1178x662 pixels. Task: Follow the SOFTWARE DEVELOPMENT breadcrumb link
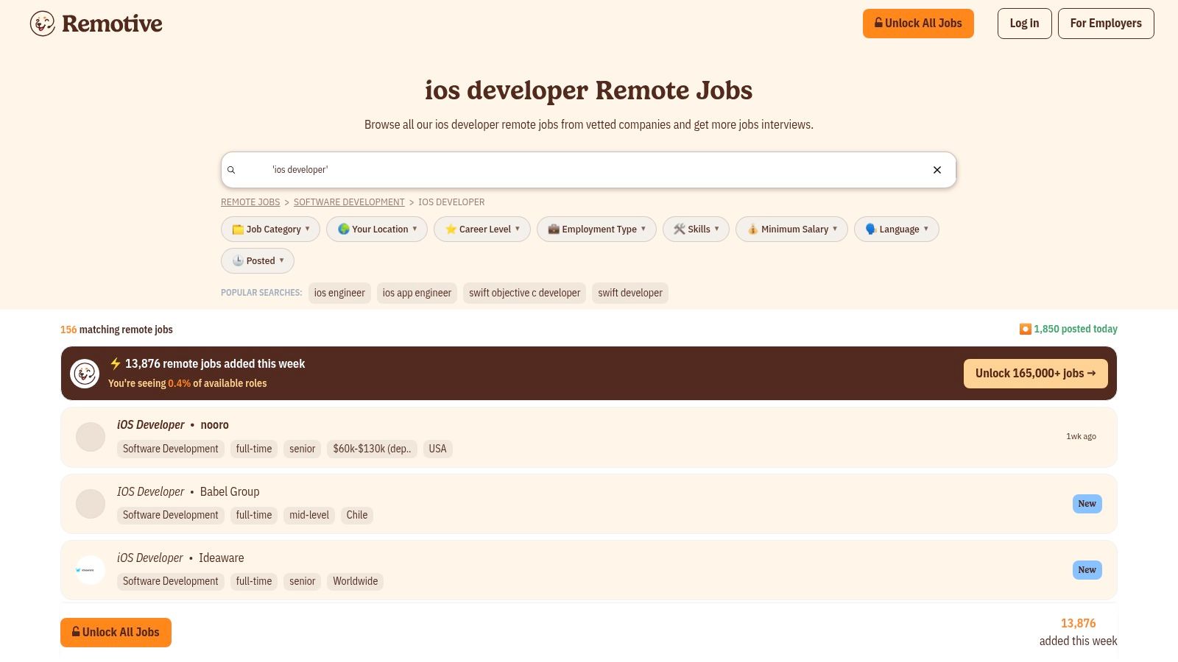(x=349, y=202)
